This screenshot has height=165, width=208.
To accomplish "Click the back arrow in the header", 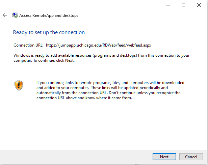I will [5, 16].
